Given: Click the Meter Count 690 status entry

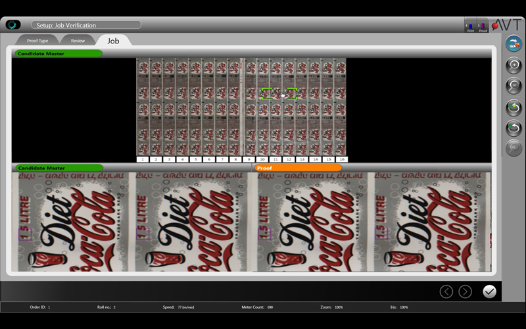Looking at the screenshot, I should (x=257, y=307).
